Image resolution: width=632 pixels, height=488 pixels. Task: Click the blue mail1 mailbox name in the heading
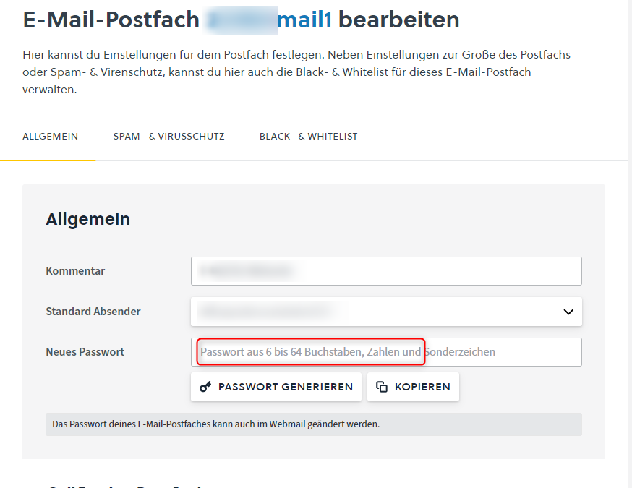click(304, 20)
